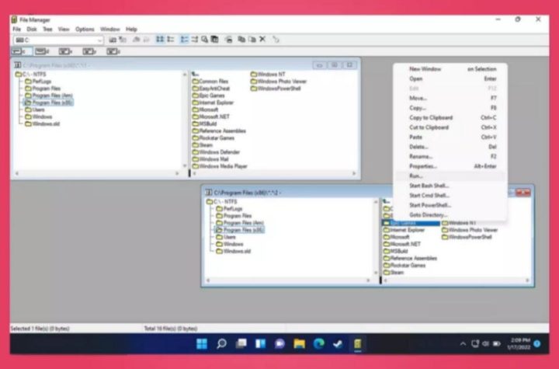This screenshot has width=559, height=369.
Task: Click the Rockstar Games folder in top window
Action: coord(216,138)
